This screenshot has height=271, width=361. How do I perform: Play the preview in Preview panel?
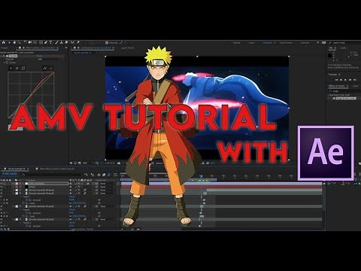tap(345, 80)
